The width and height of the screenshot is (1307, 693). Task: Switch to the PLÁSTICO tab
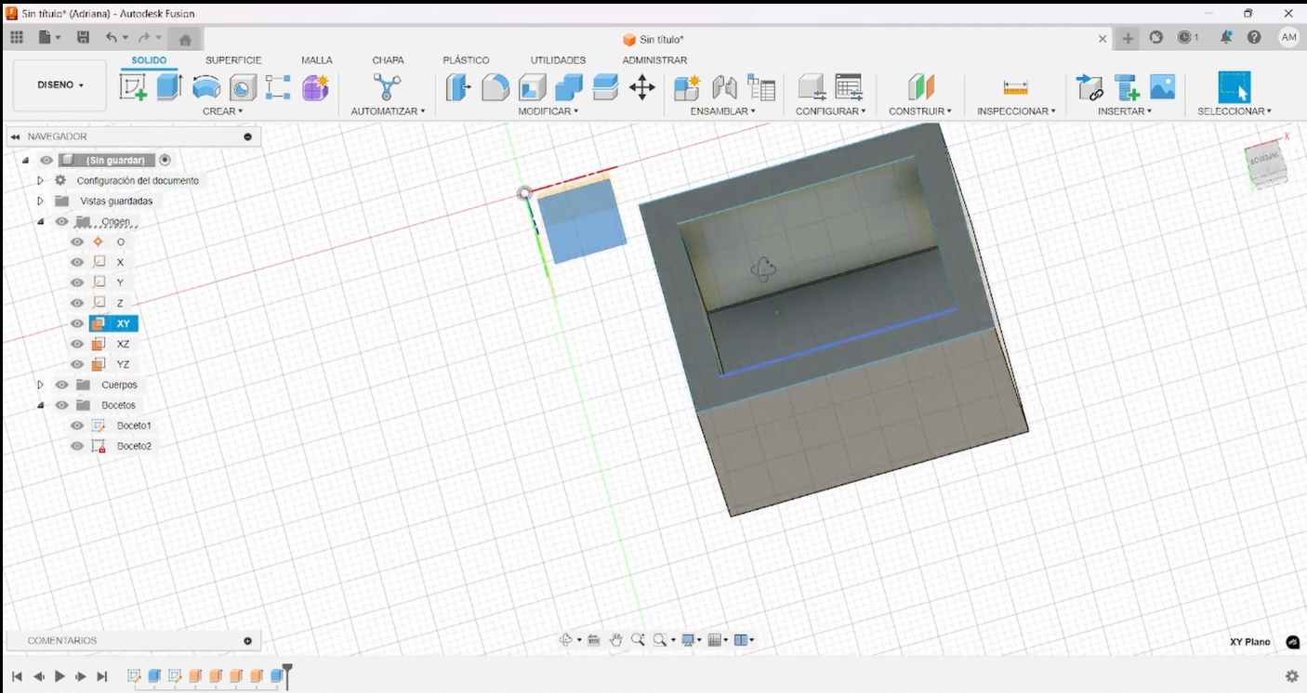click(x=466, y=60)
